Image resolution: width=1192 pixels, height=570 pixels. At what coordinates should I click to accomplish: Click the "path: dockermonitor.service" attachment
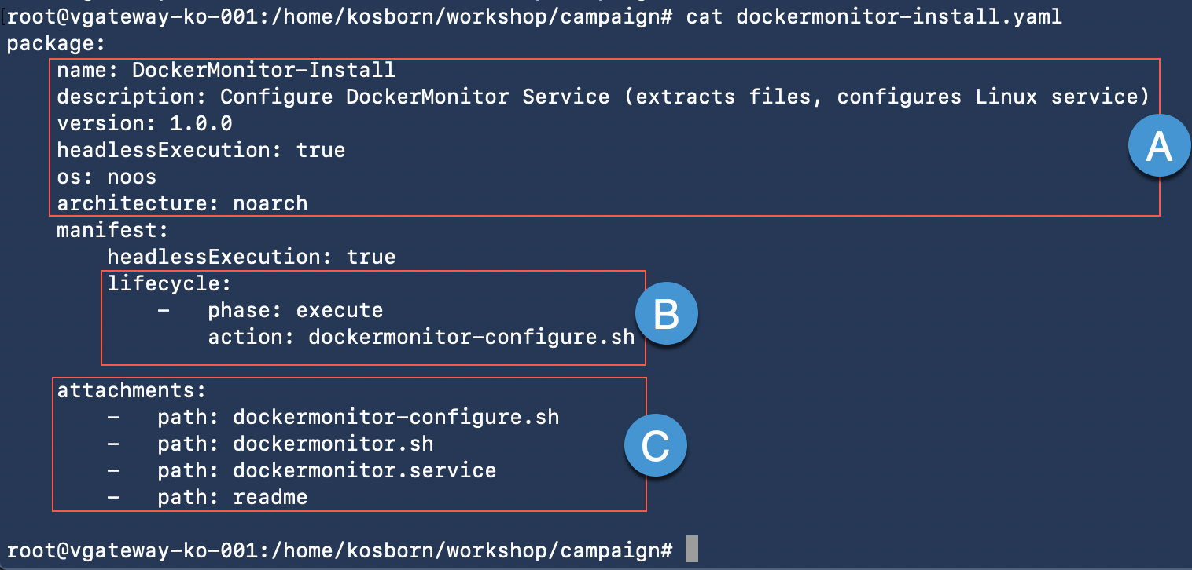pyautogui.click(x=326, y=470)
